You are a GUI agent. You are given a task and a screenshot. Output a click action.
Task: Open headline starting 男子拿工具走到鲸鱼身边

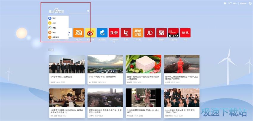click(182, 78)
